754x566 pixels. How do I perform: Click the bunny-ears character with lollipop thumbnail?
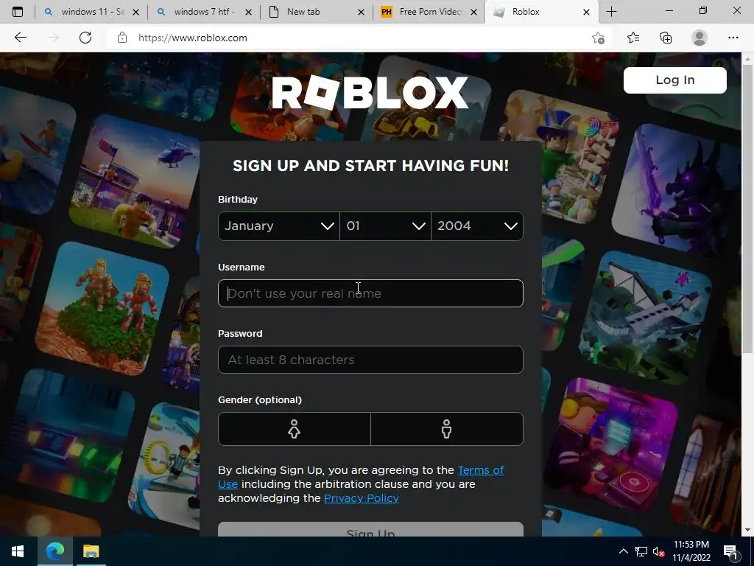point(560,155)
